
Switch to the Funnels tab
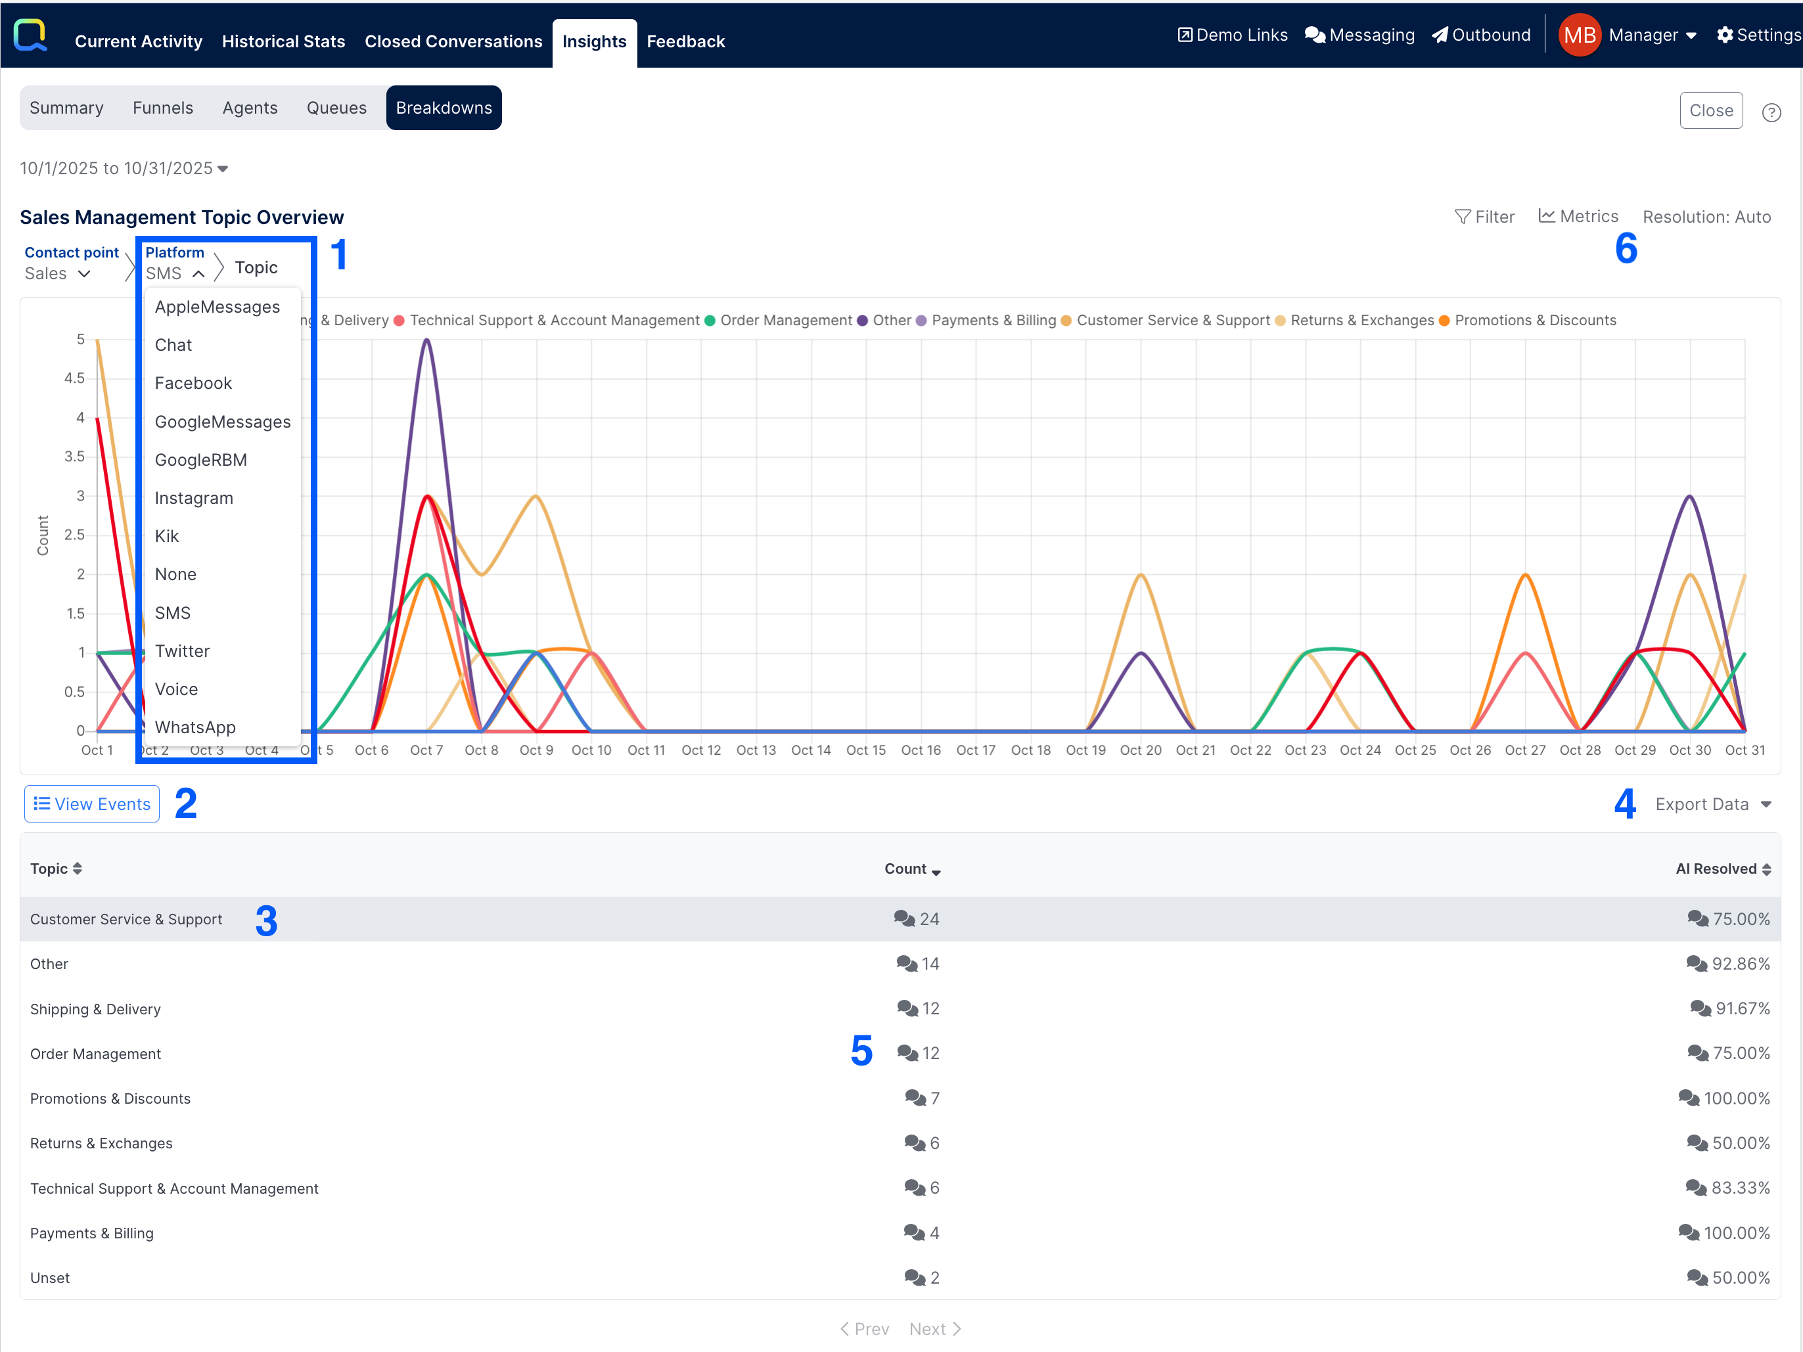(163, 108)
